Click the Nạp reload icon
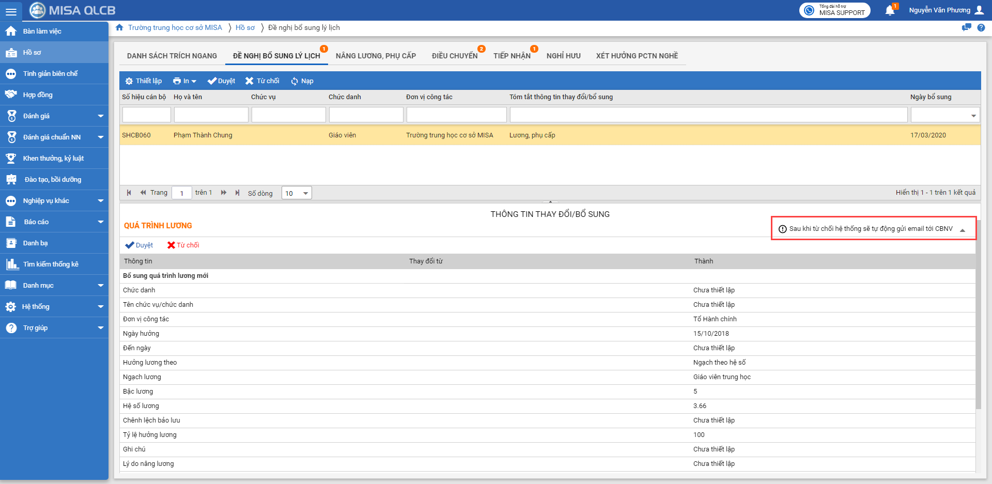 click(295, 81)
